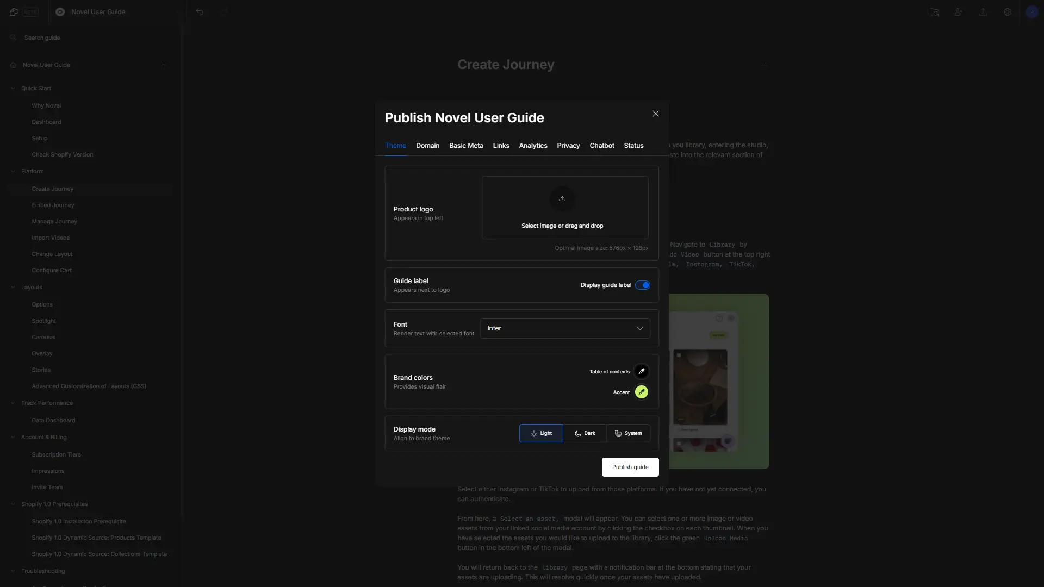Click the Accent color pencil edit icon
This screenshot has height=587, width=1044.
[641, 392]
